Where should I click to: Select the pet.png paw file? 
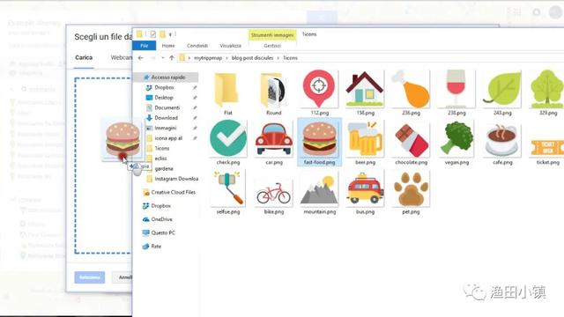pos(411,192)
